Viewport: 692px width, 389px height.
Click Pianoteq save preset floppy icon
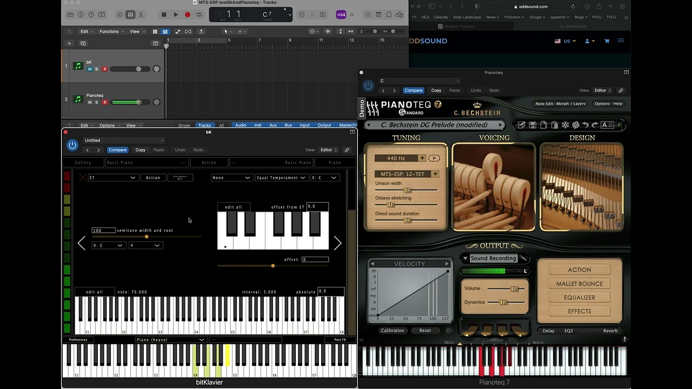click(533, 125)
